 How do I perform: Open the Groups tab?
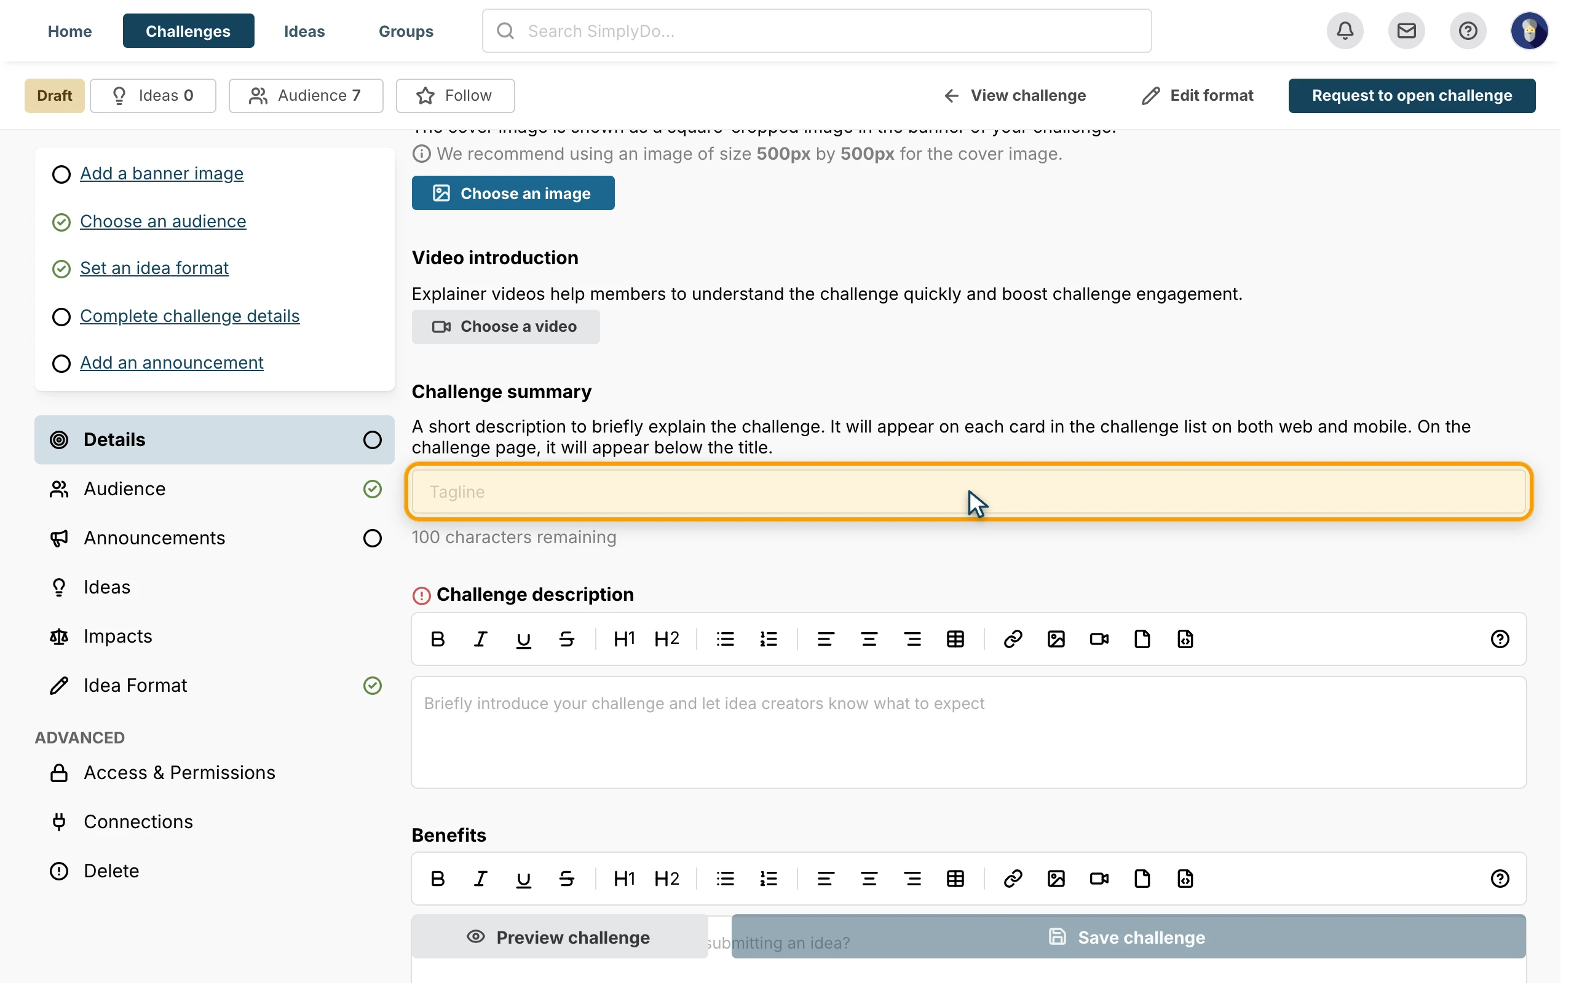[406, 31]
